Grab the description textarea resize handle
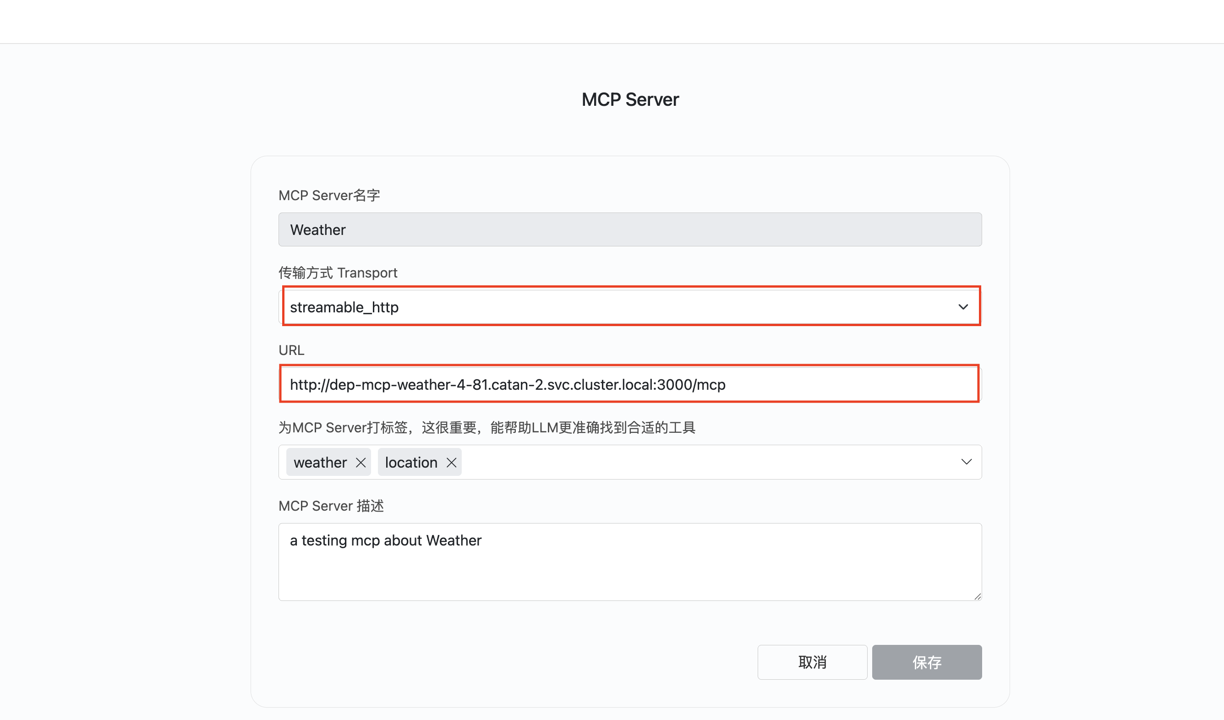 pos(977,596)
